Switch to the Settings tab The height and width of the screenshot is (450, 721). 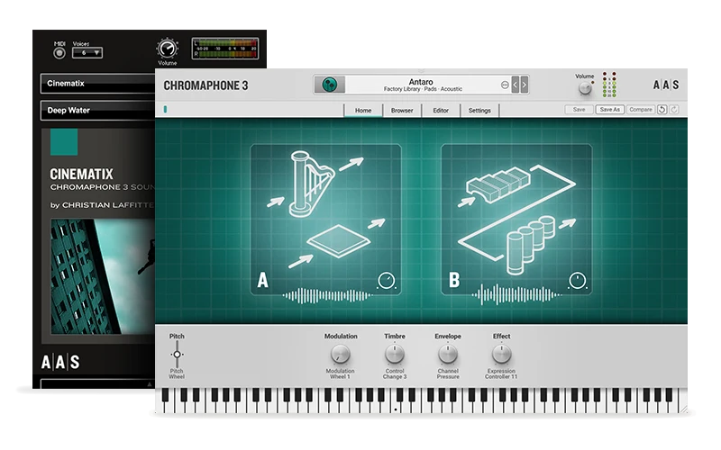tap(479, 110)
